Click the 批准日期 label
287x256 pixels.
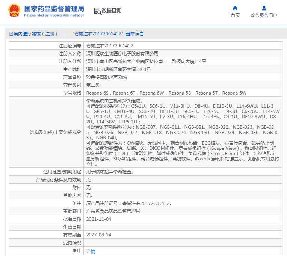(x=72, y=219)
